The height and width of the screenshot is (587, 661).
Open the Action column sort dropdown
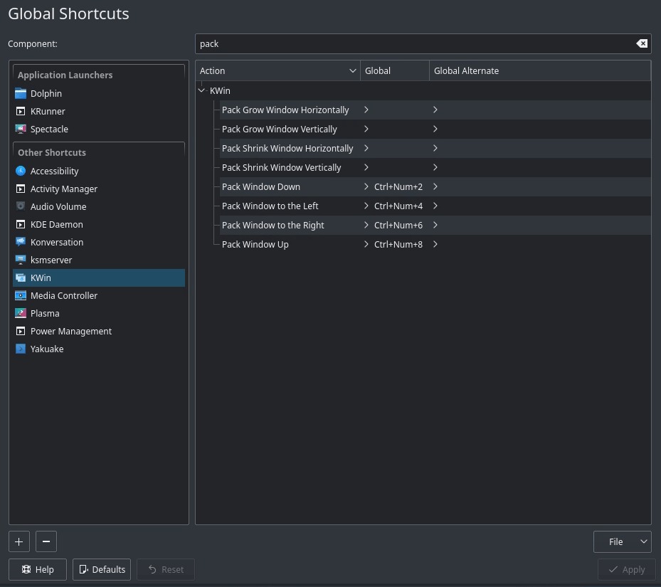click(352, 70)
